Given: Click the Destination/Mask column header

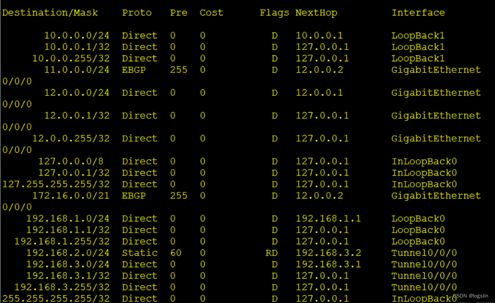Looking at the screenshot, I should (50, 13).
